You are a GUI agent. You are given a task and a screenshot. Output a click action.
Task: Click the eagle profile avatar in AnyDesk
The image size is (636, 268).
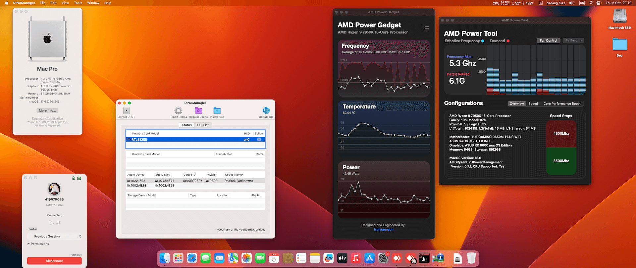click(x=54, y=189)
